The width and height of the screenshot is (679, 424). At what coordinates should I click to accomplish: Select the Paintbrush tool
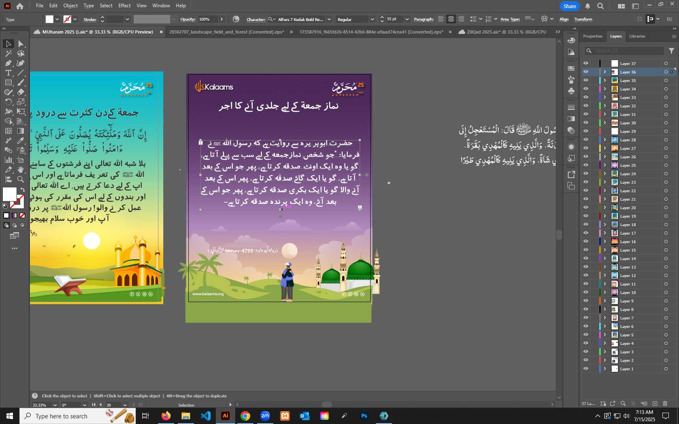21,82
